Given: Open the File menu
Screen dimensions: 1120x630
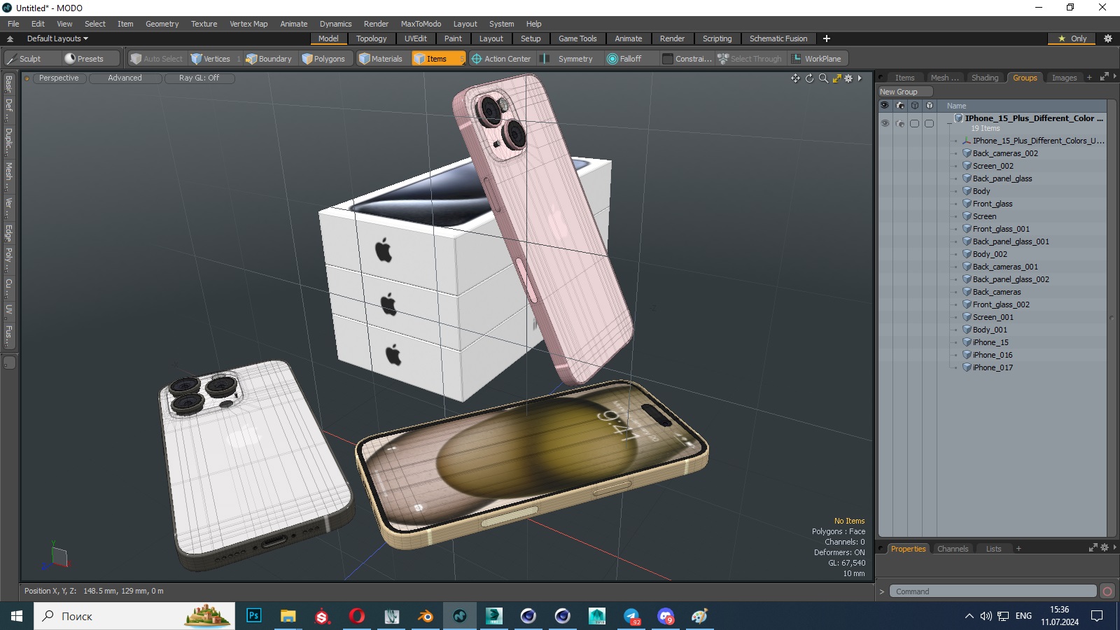Looking at the screenshot, I should pyautogui.click(x=13, y=24).
